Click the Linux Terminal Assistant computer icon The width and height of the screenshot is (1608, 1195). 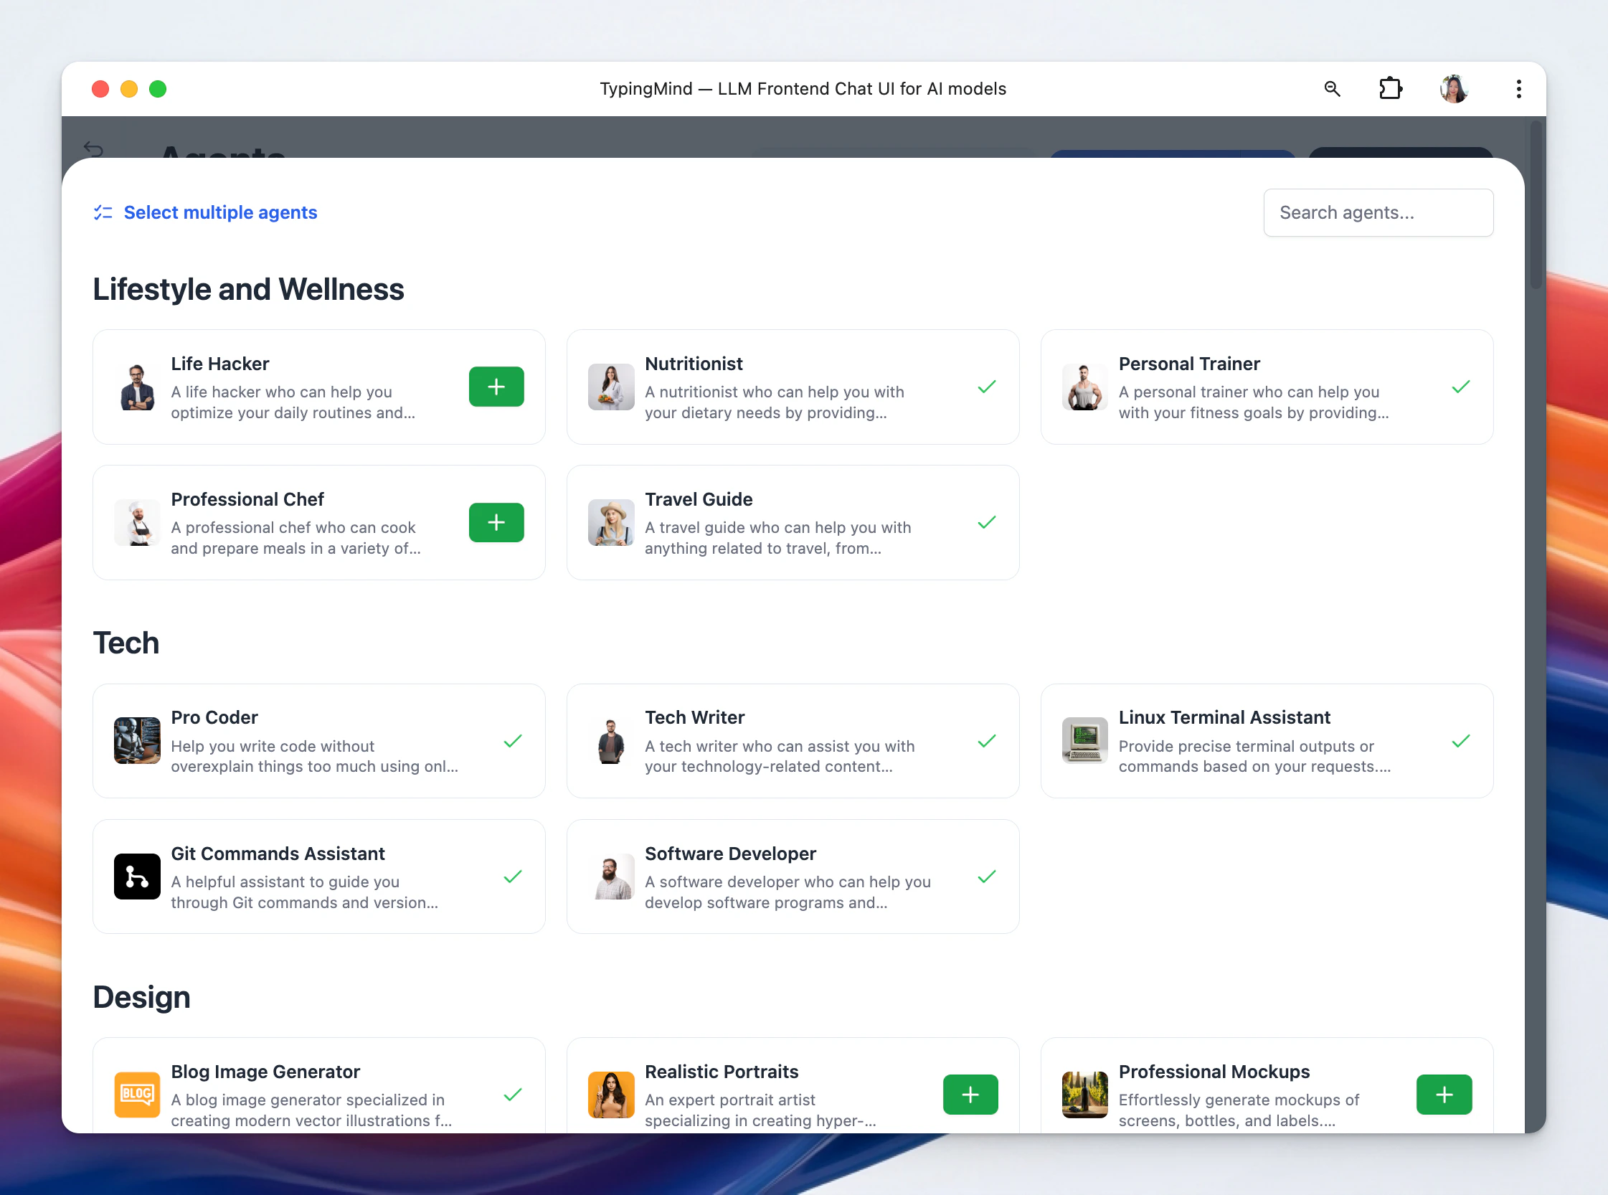point(1084,741)
